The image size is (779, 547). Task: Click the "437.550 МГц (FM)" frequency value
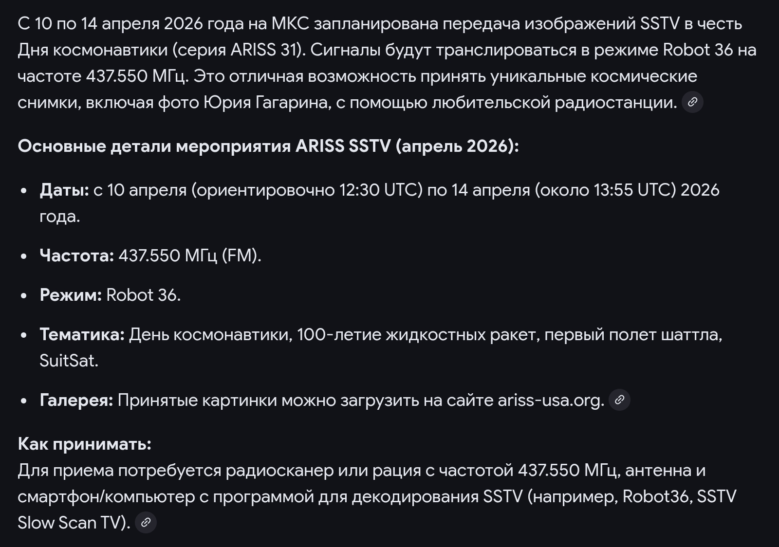point(189,255)
